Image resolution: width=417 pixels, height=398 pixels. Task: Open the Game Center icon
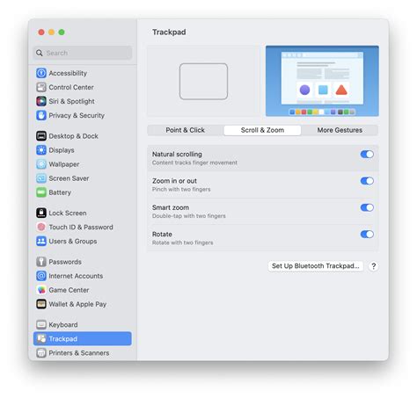click(x=41, y=290)
